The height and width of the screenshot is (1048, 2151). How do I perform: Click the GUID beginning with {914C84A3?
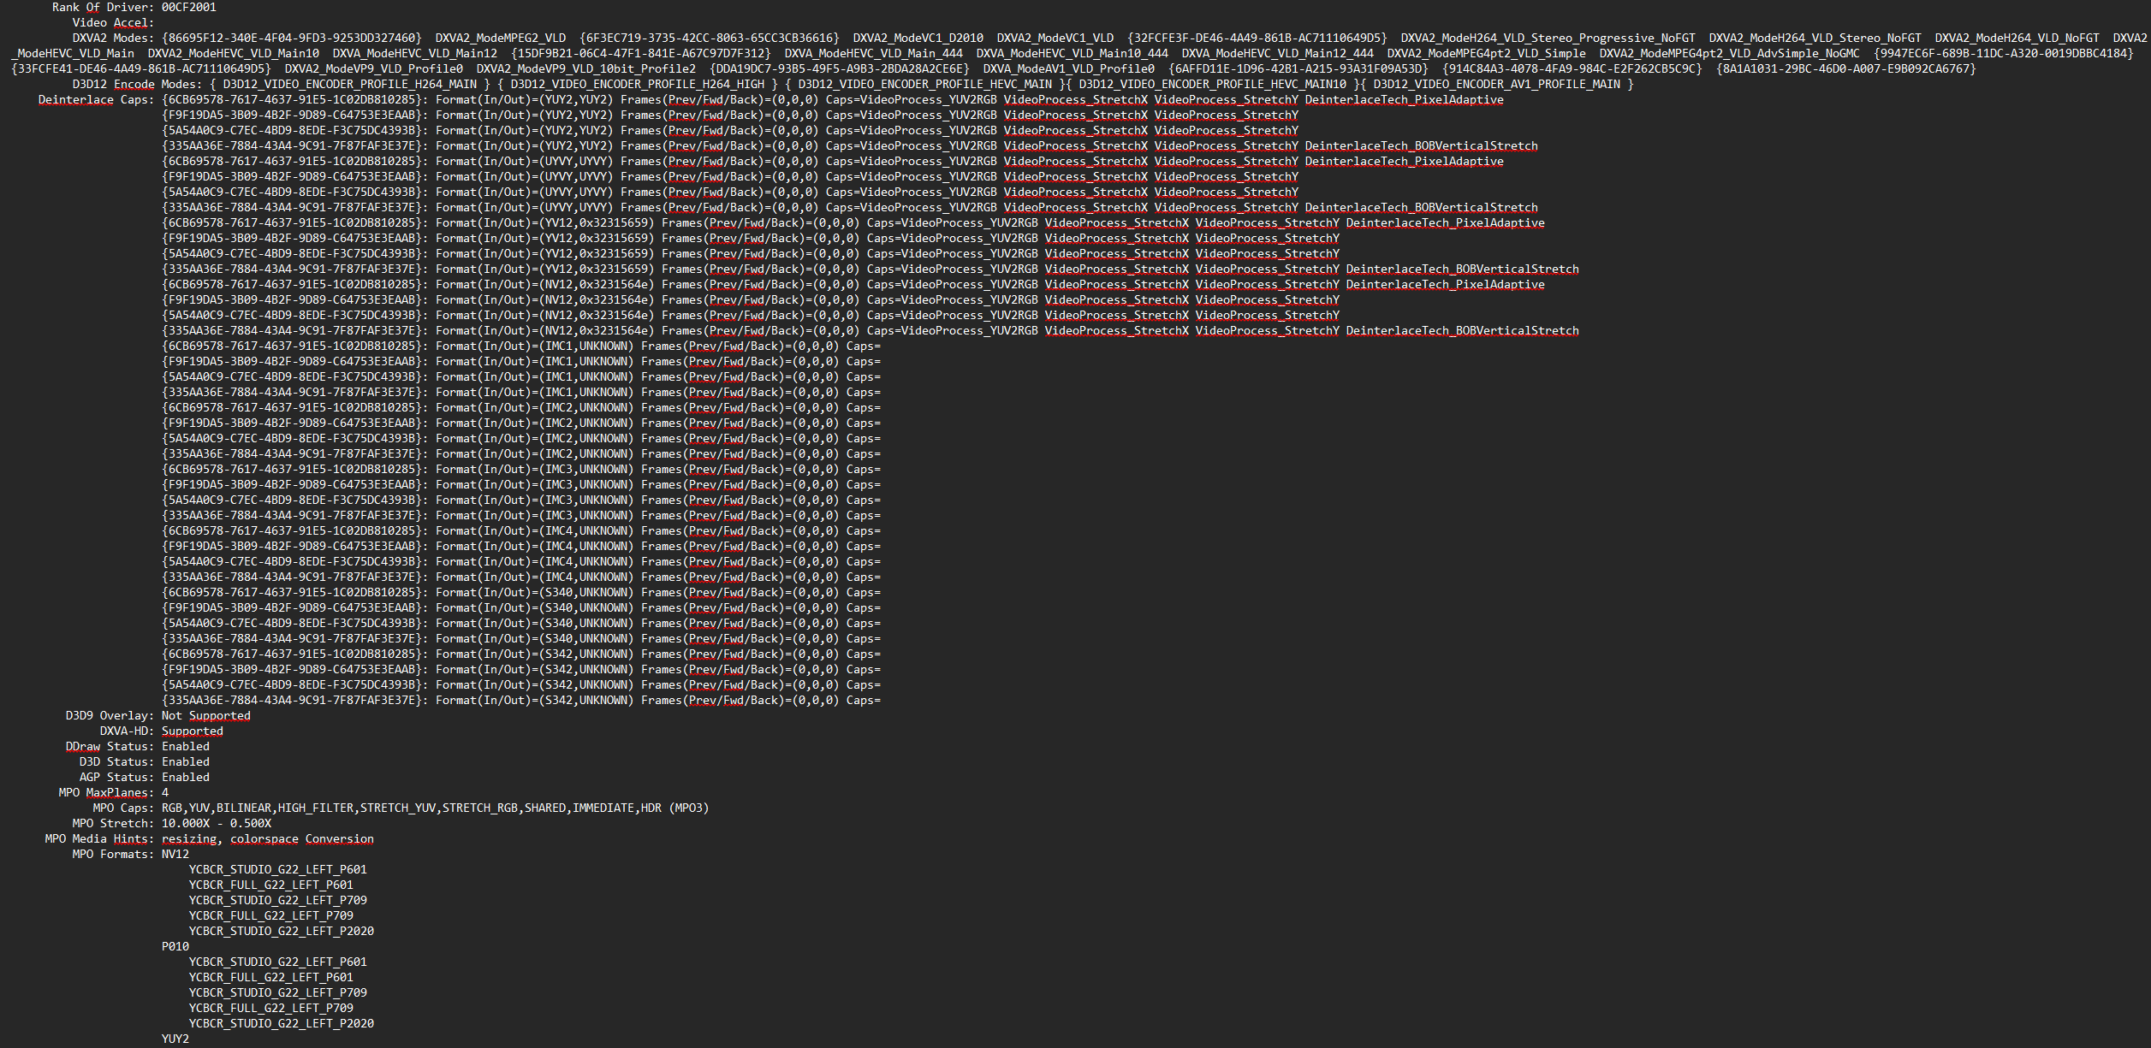[1572, 68]
